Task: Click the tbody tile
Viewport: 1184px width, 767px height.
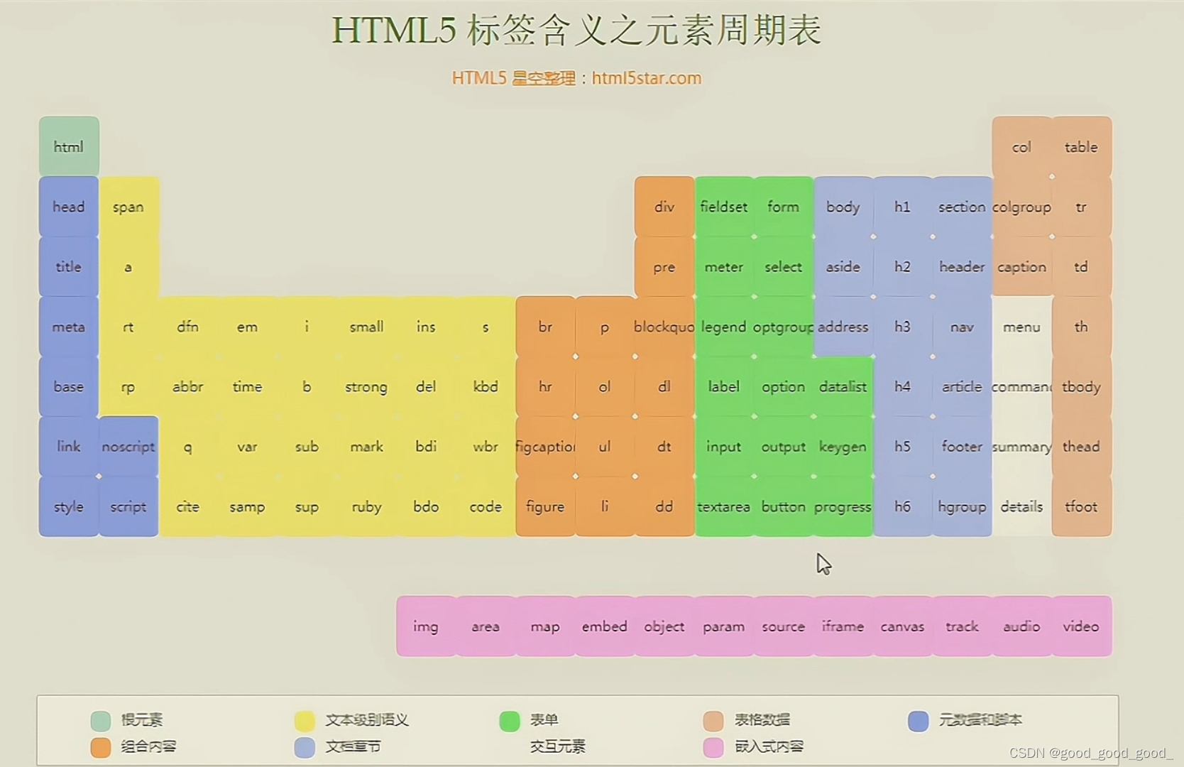Action: (1081, 386)
